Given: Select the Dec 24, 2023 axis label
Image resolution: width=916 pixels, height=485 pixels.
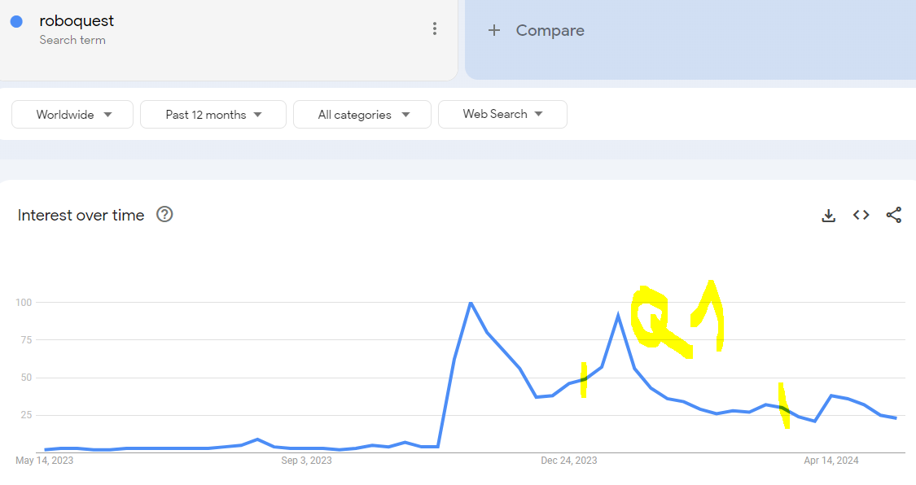Looking at the screenshot, I should 569,461.
